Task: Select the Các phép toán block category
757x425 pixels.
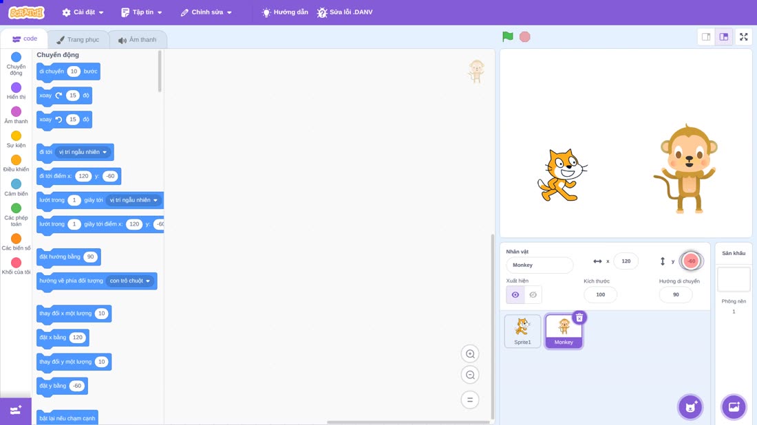Action: pos(16,215)
